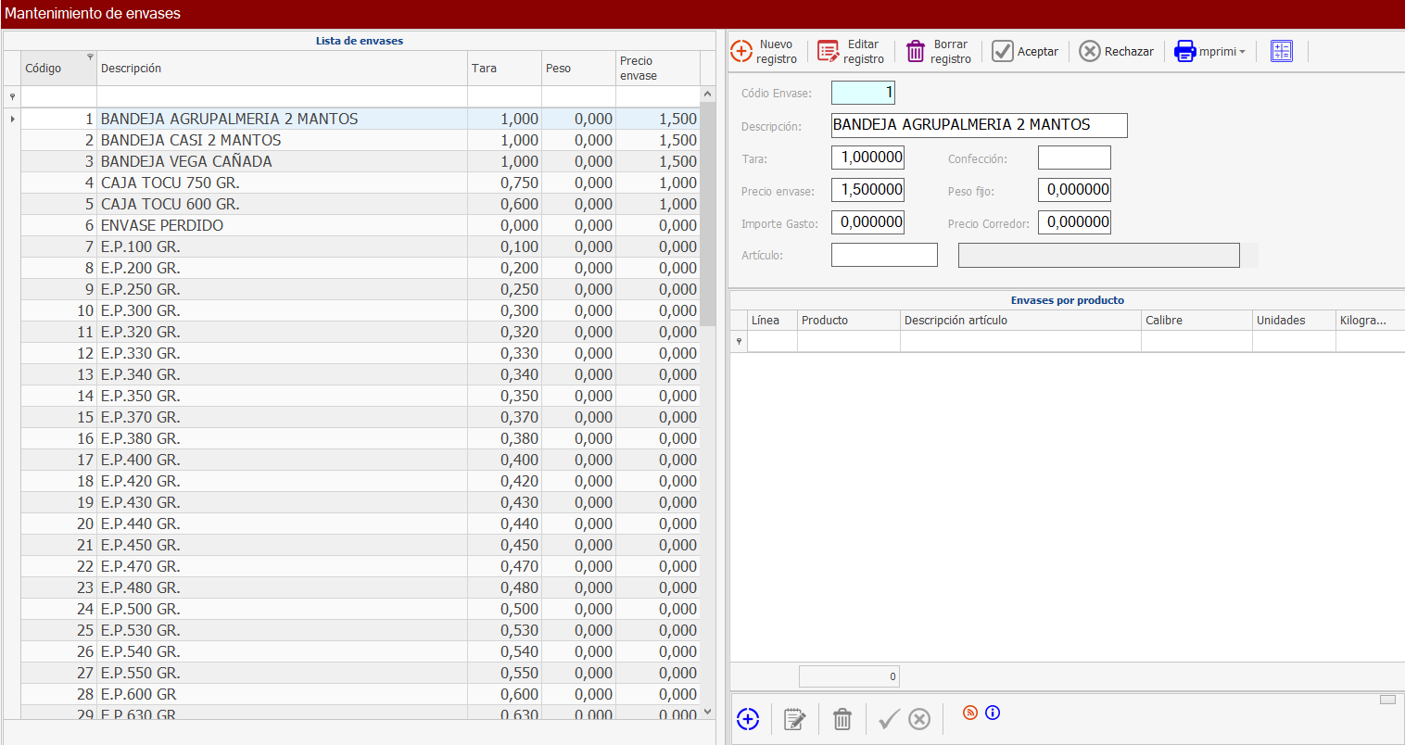Click Tara value 0,750 of CAJA TOCU 750 GR.
Viewport: 1405px width, 745px height.
(505, 183)
